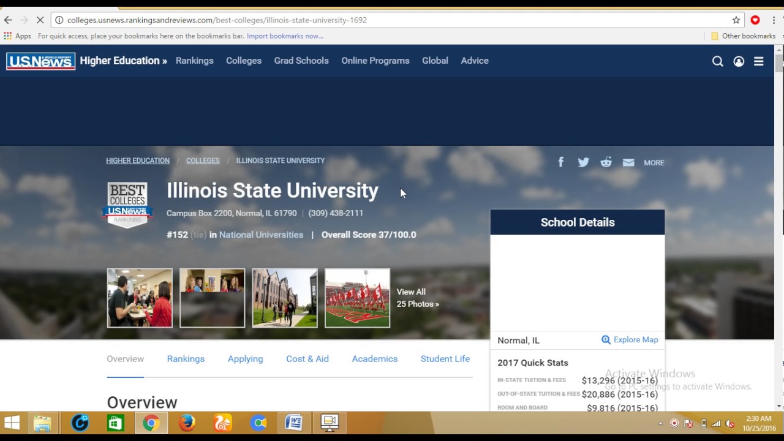Go to COLLEGES breadcrumb
This screenshot has width=784, height=441.
pos(203,160)
